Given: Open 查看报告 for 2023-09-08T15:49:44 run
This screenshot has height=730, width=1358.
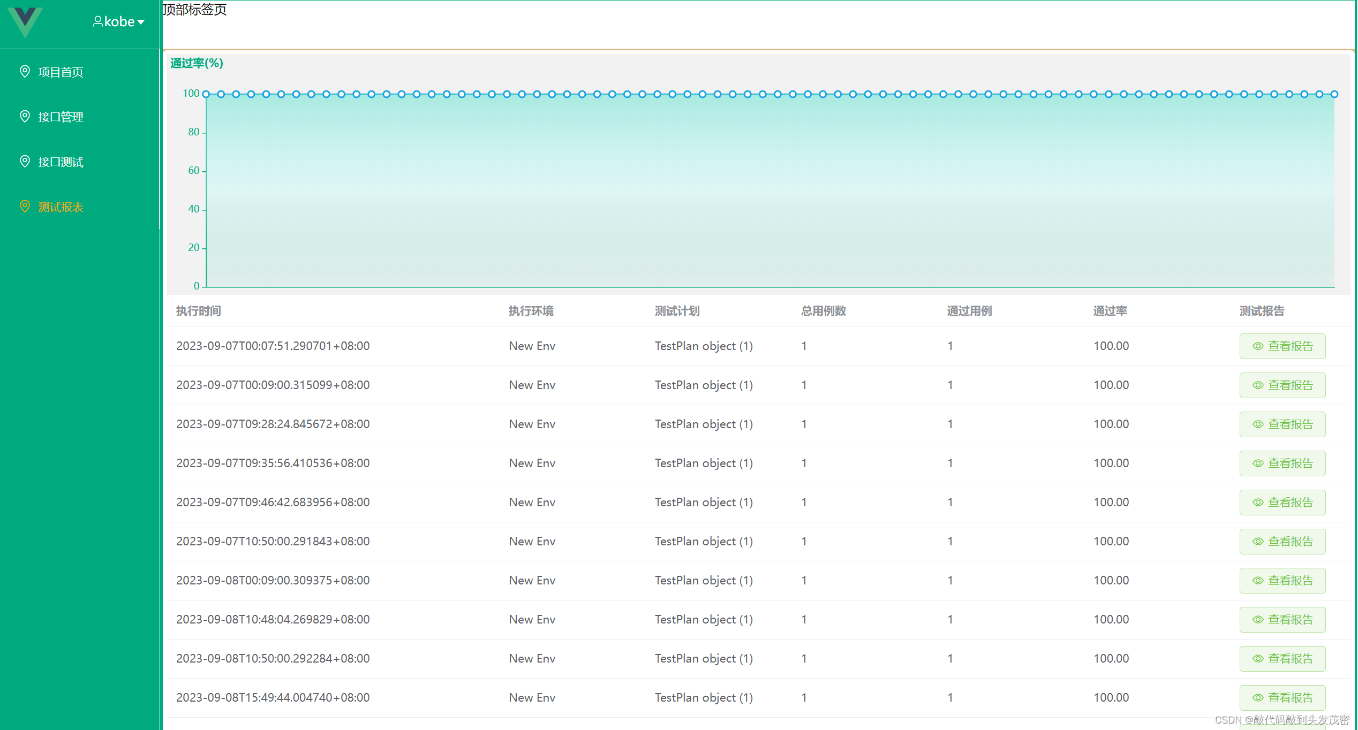Looking at the screenshot, I should pos(1282,698).
